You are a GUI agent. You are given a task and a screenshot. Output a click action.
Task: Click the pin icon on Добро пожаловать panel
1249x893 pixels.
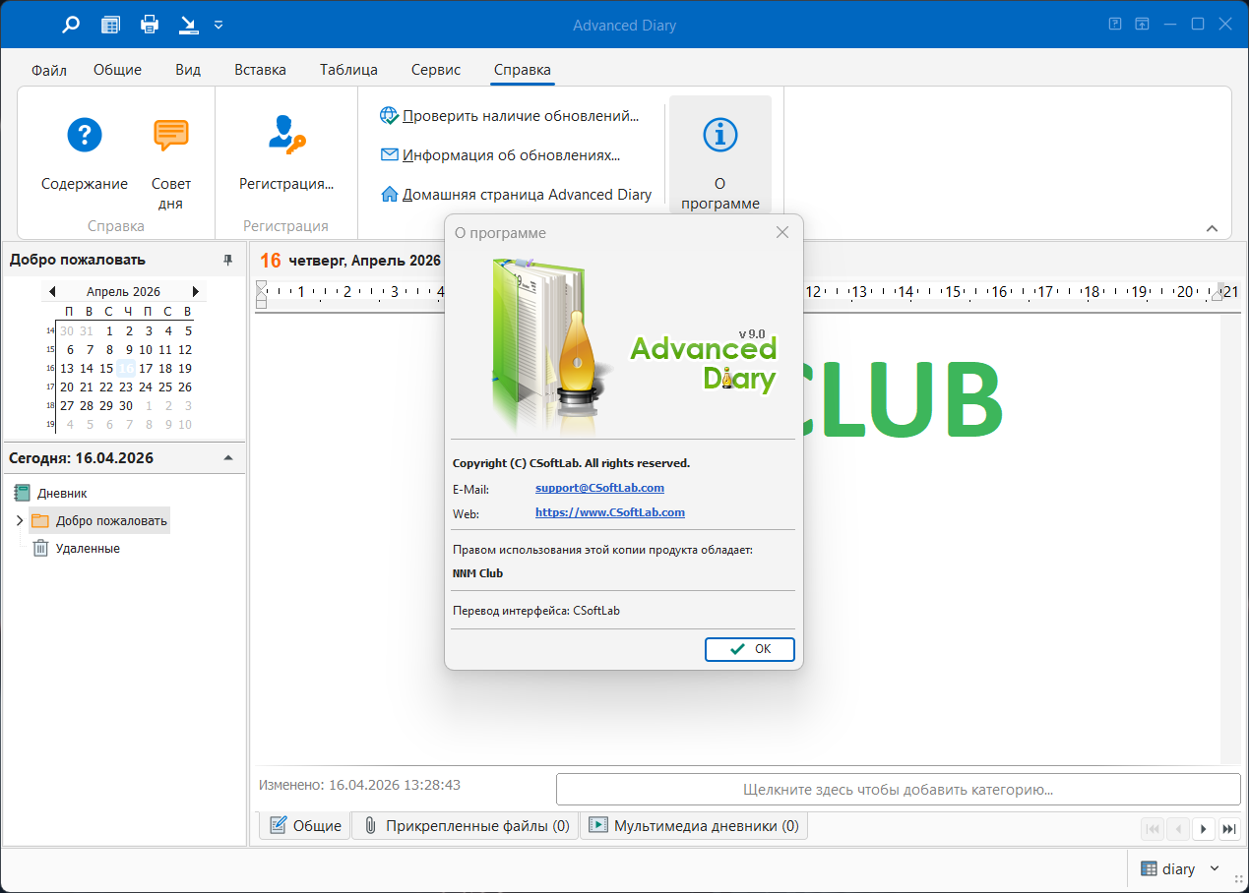[x=228, y=260]
